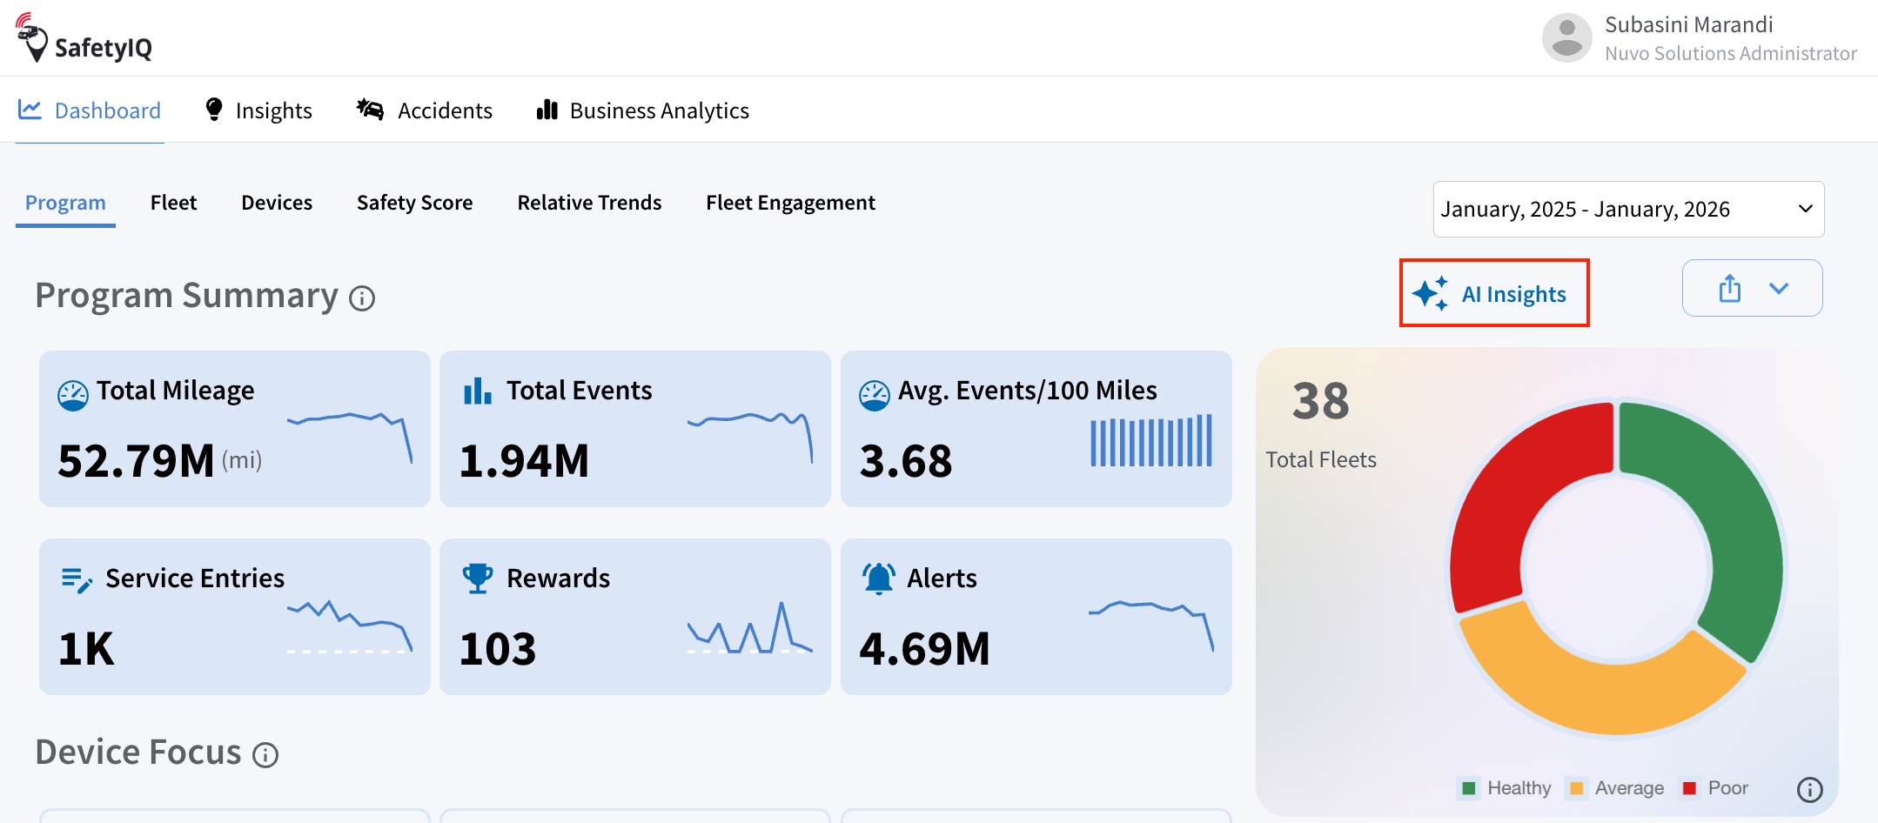The image size is (1878, 823).
Task: Open the date range dropdown
Action: pos(1628,209)
